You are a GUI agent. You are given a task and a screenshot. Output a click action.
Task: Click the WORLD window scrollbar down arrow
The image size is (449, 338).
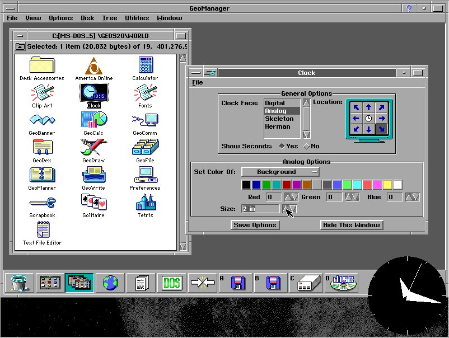pos(183,246)
